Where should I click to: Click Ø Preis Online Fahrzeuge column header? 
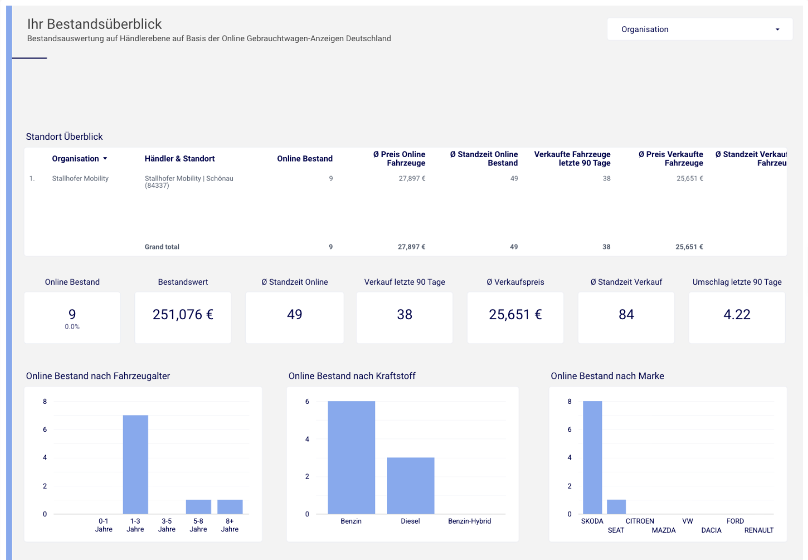pos(399,159)
